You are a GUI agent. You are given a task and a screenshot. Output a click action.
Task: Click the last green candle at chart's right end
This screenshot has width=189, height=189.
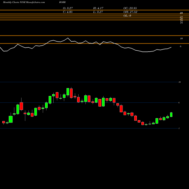[171, 115]
